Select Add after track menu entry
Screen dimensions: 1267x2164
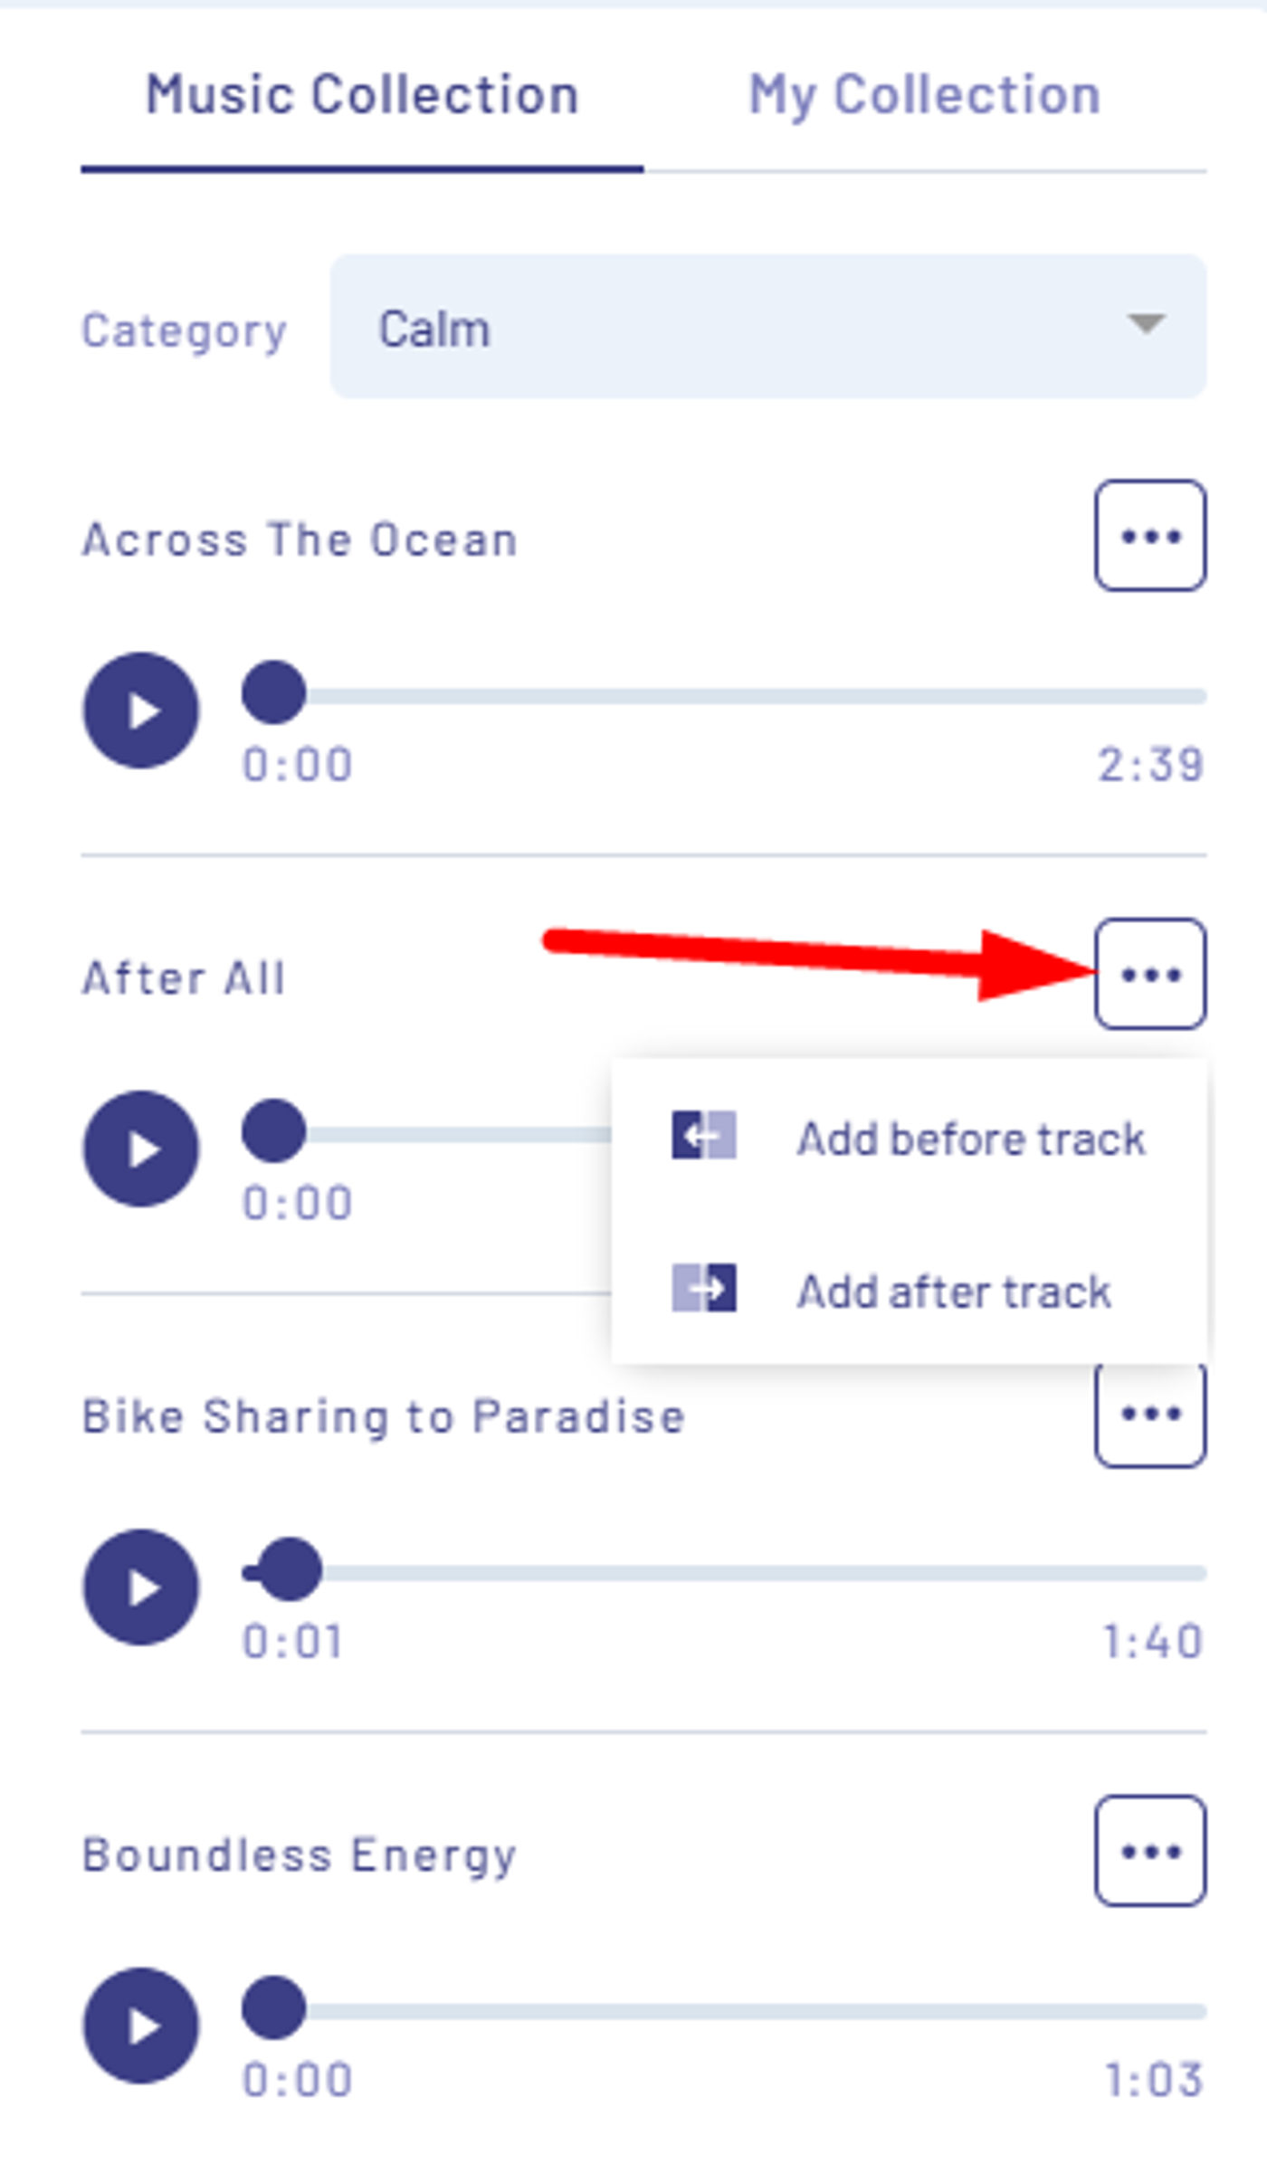953,1292
